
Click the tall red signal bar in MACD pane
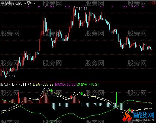click(18, 98)
